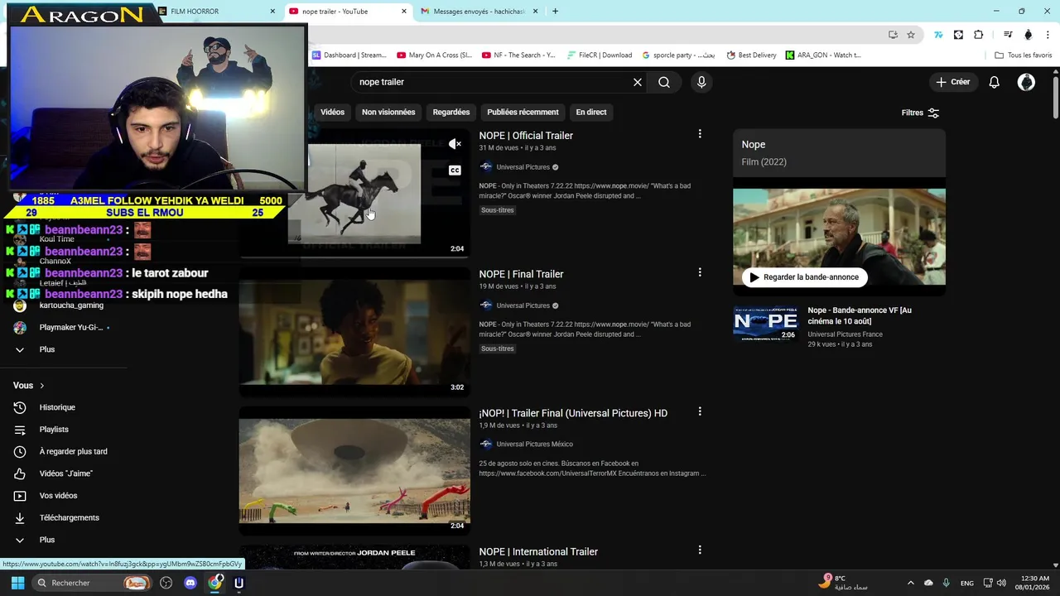Bookmark this page with the star icon
This screenshot has height=596, width=1060.
911,35
